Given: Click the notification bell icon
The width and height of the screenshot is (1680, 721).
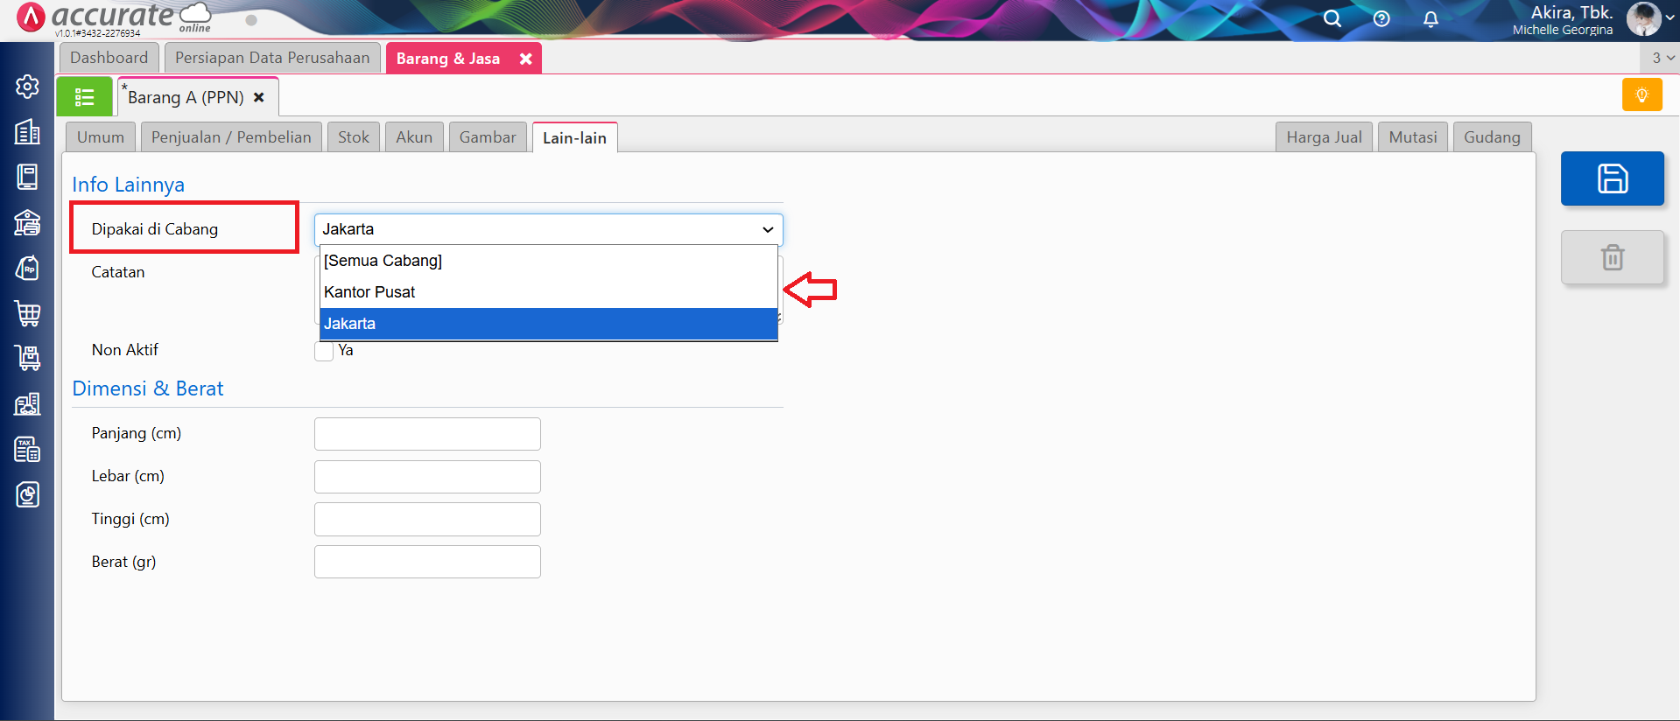Looking at the screenshot, I should point(1430,18).
